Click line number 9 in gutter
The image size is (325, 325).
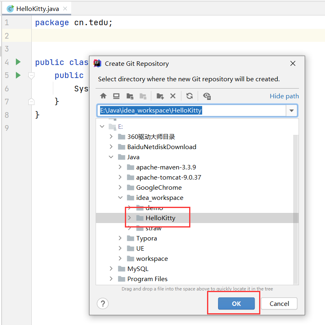(x=7, y=128)
